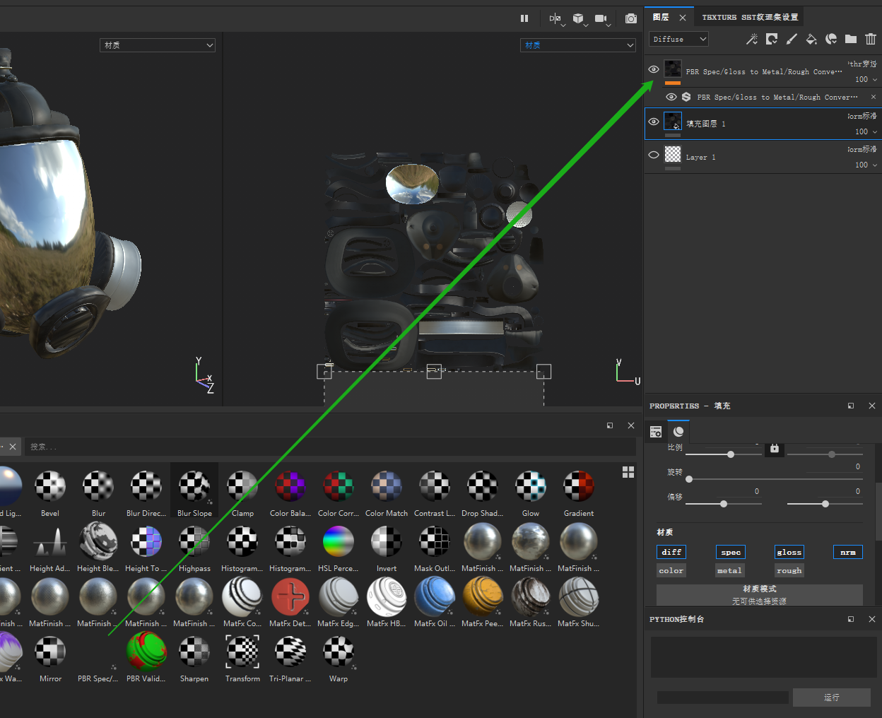Click the pause icon in the top toolbar

tap(524, 18)
